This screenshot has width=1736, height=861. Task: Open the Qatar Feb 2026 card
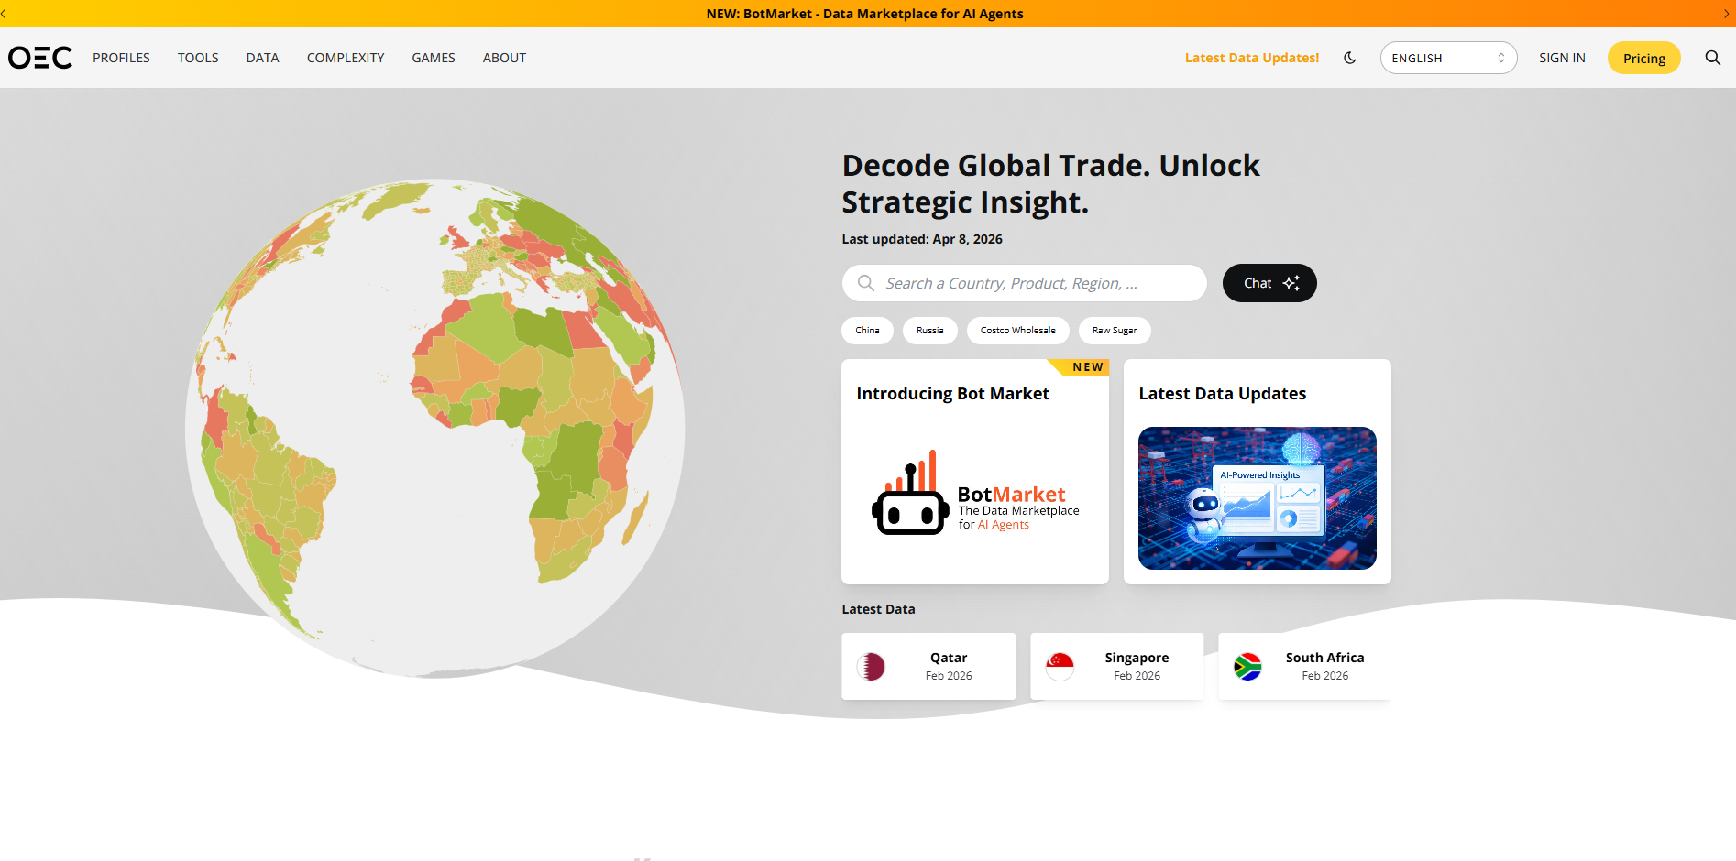click(928, 667)
